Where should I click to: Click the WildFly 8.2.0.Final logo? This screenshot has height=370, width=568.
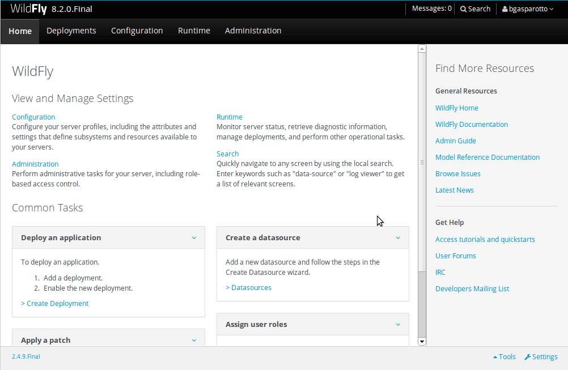51,8
